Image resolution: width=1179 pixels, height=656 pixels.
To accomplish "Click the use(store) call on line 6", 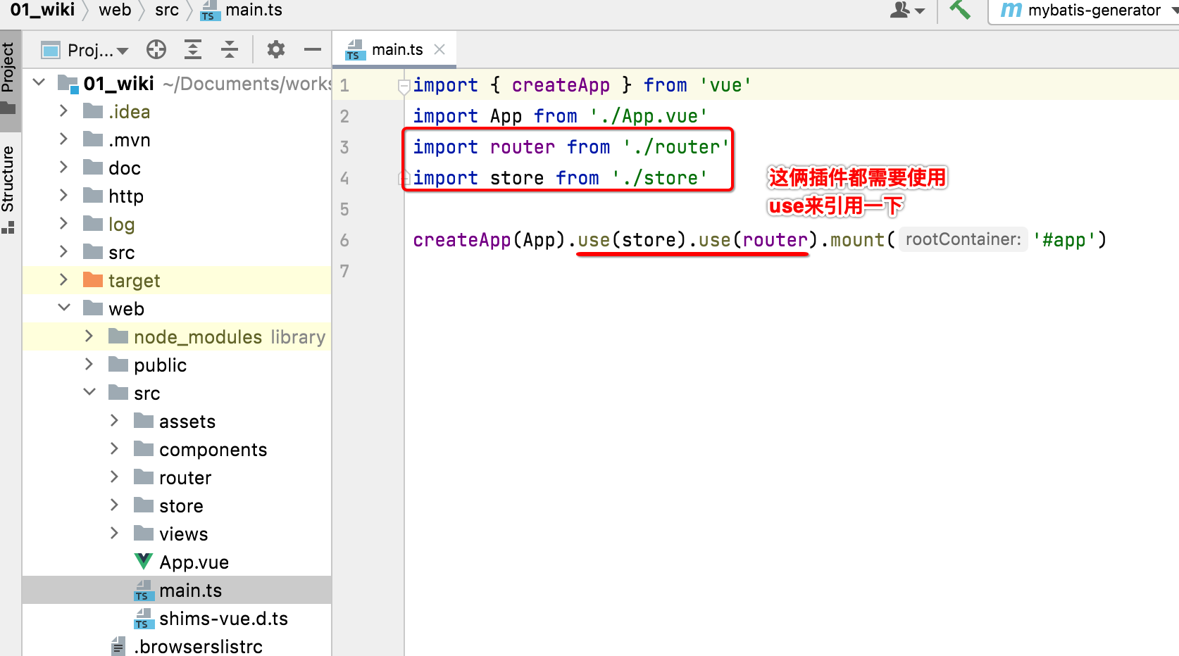I will 632,240.
